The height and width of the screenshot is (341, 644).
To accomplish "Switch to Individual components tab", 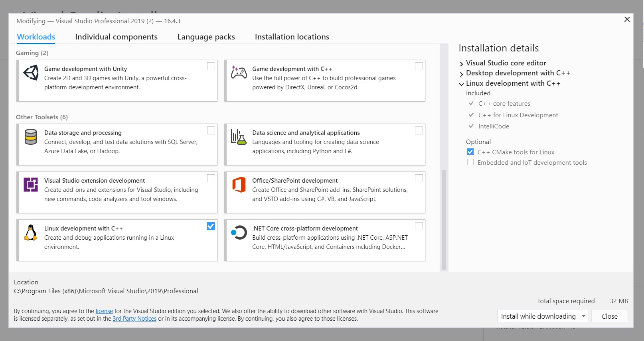I will 116,37.
